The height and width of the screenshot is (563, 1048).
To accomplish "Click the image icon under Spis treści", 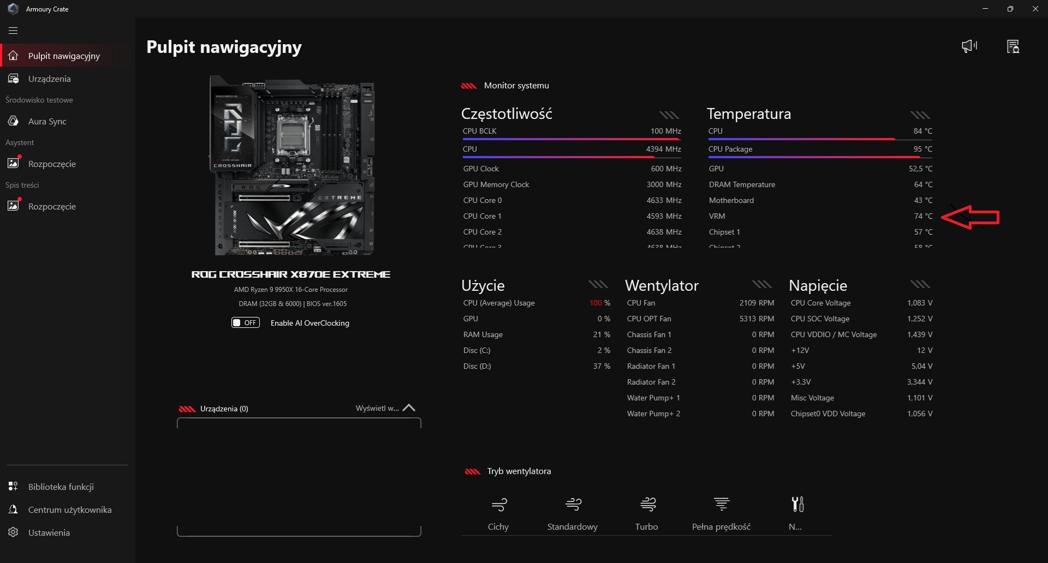I will point(14,206).
